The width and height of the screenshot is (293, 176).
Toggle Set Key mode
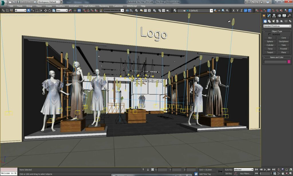point(229,174)
